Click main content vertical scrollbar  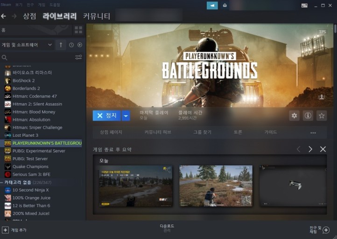[x=335, y=29]
